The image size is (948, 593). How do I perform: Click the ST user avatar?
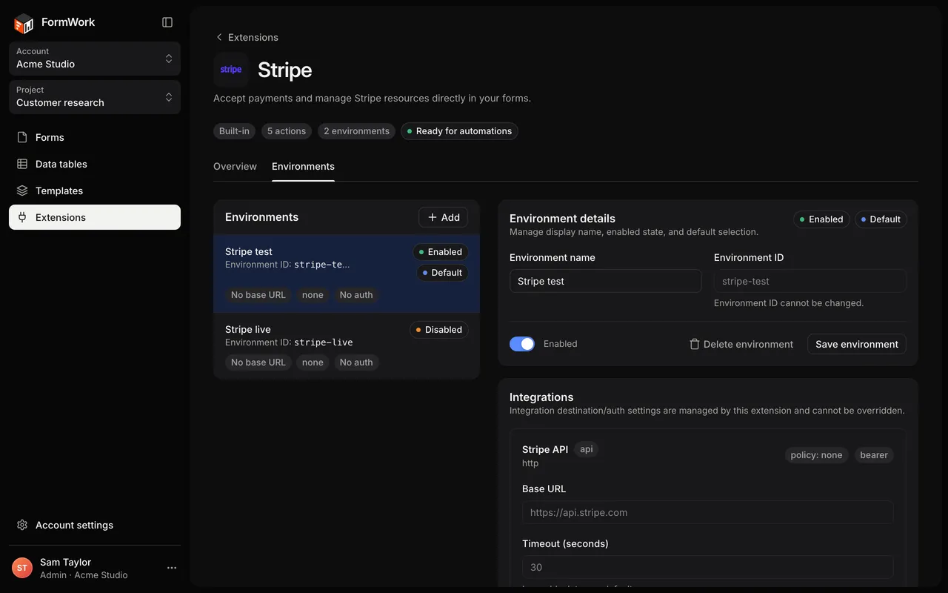22,568
